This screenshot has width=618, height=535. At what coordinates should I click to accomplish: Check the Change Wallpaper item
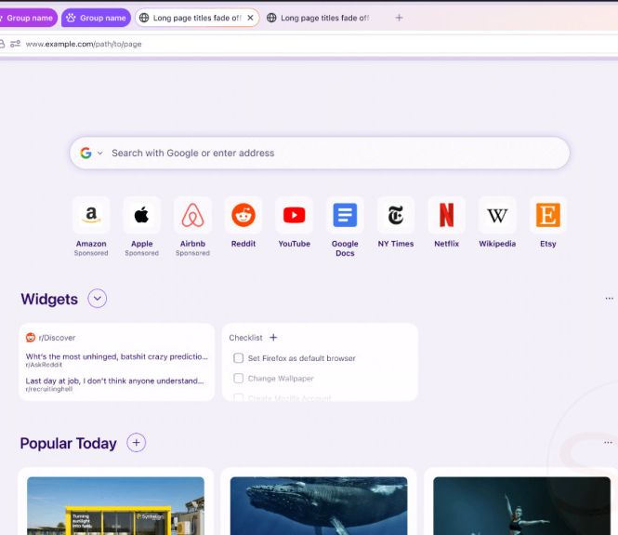pyautogui.click(x=239, y=378)
